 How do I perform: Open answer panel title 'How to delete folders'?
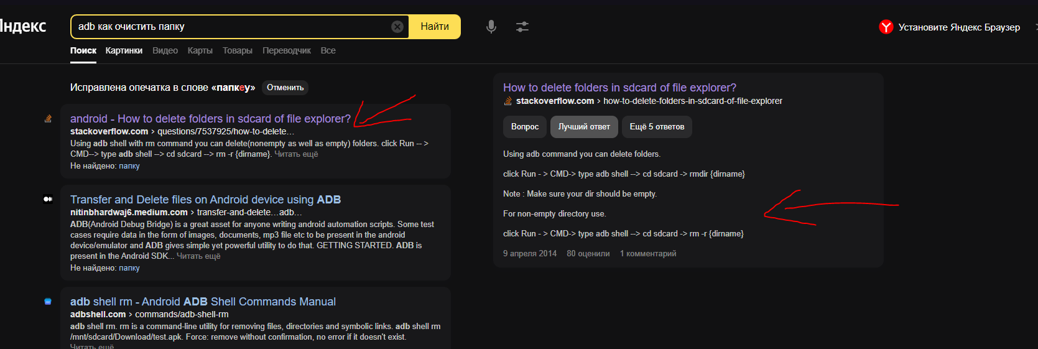(619, 88)
